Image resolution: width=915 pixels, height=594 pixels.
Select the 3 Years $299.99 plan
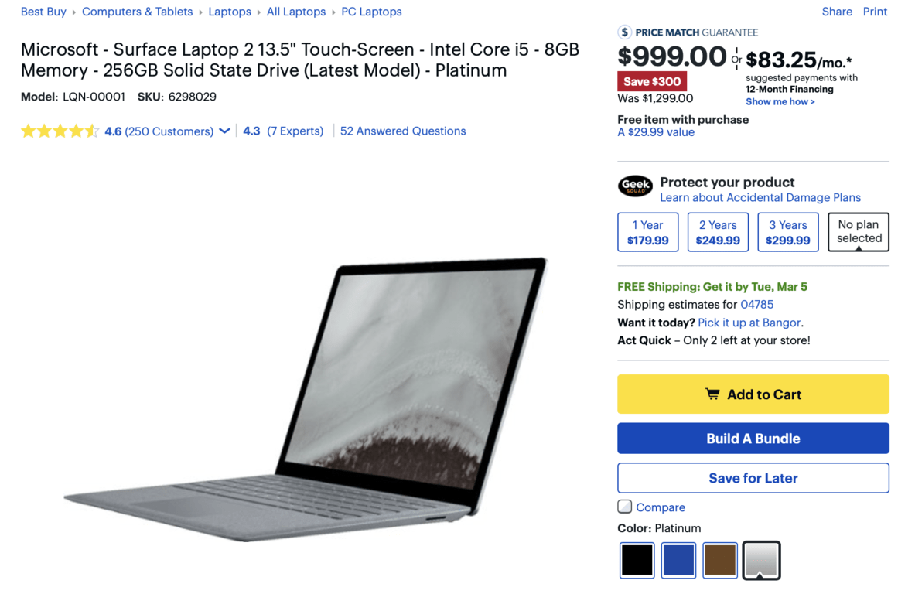click(788, 232)
